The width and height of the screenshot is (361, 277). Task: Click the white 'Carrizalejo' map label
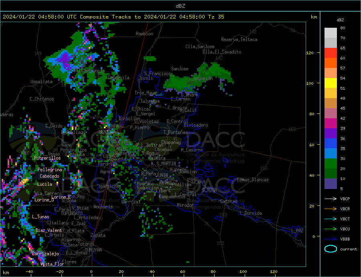point(46,254)
